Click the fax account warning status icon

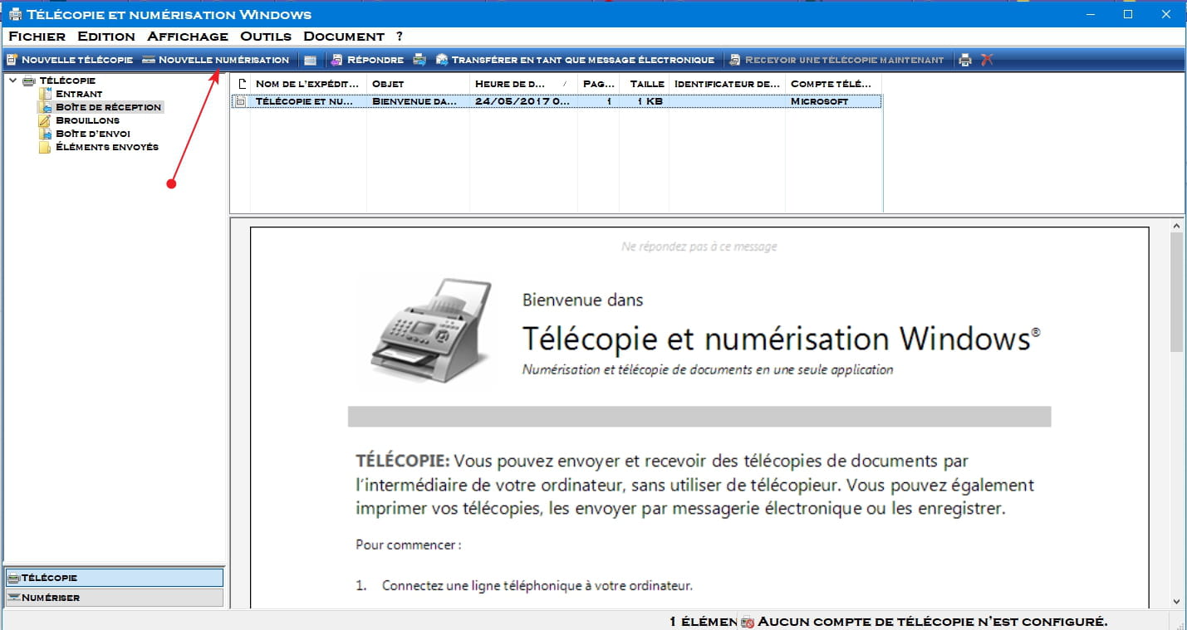click(x=748, y=622)
